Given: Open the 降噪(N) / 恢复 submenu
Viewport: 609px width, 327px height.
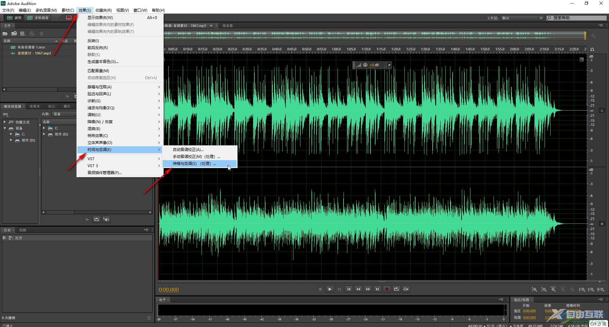Looking at the screenshot, I should [x=120, y=122].
